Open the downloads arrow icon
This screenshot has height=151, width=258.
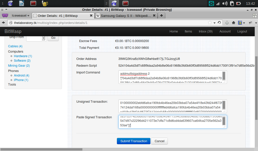(227, 23)
